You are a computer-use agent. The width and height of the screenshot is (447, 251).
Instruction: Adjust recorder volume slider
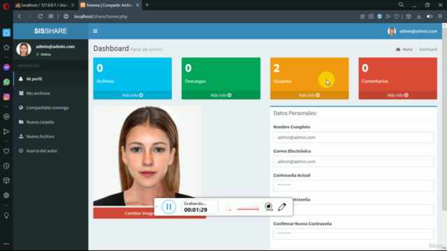point(247,209)
